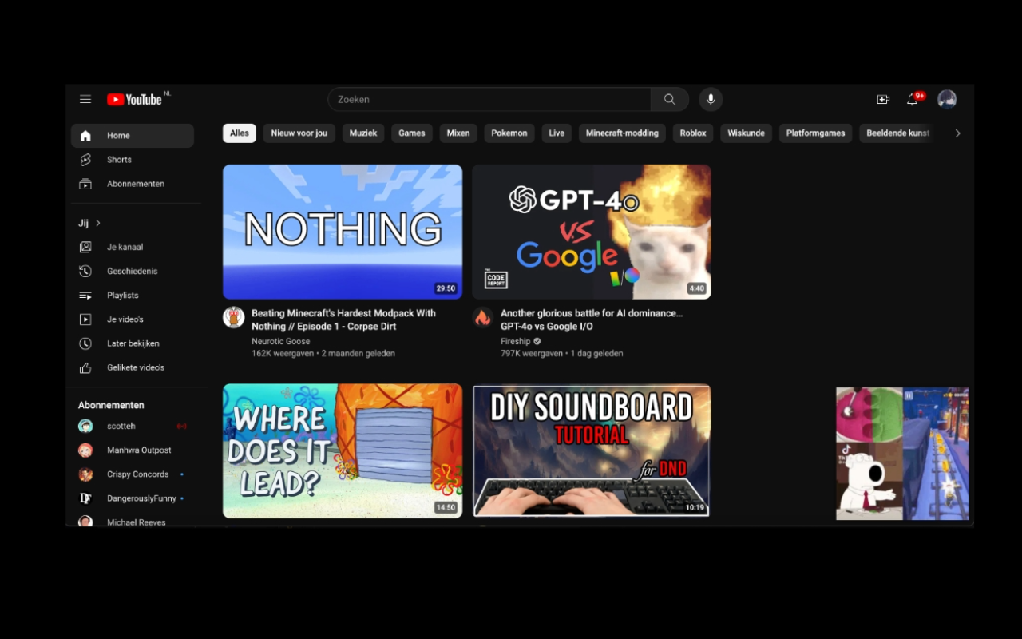Select the Nieuw voor jou chip
This screenshot has height=639, width=1022.
point(299,133)
